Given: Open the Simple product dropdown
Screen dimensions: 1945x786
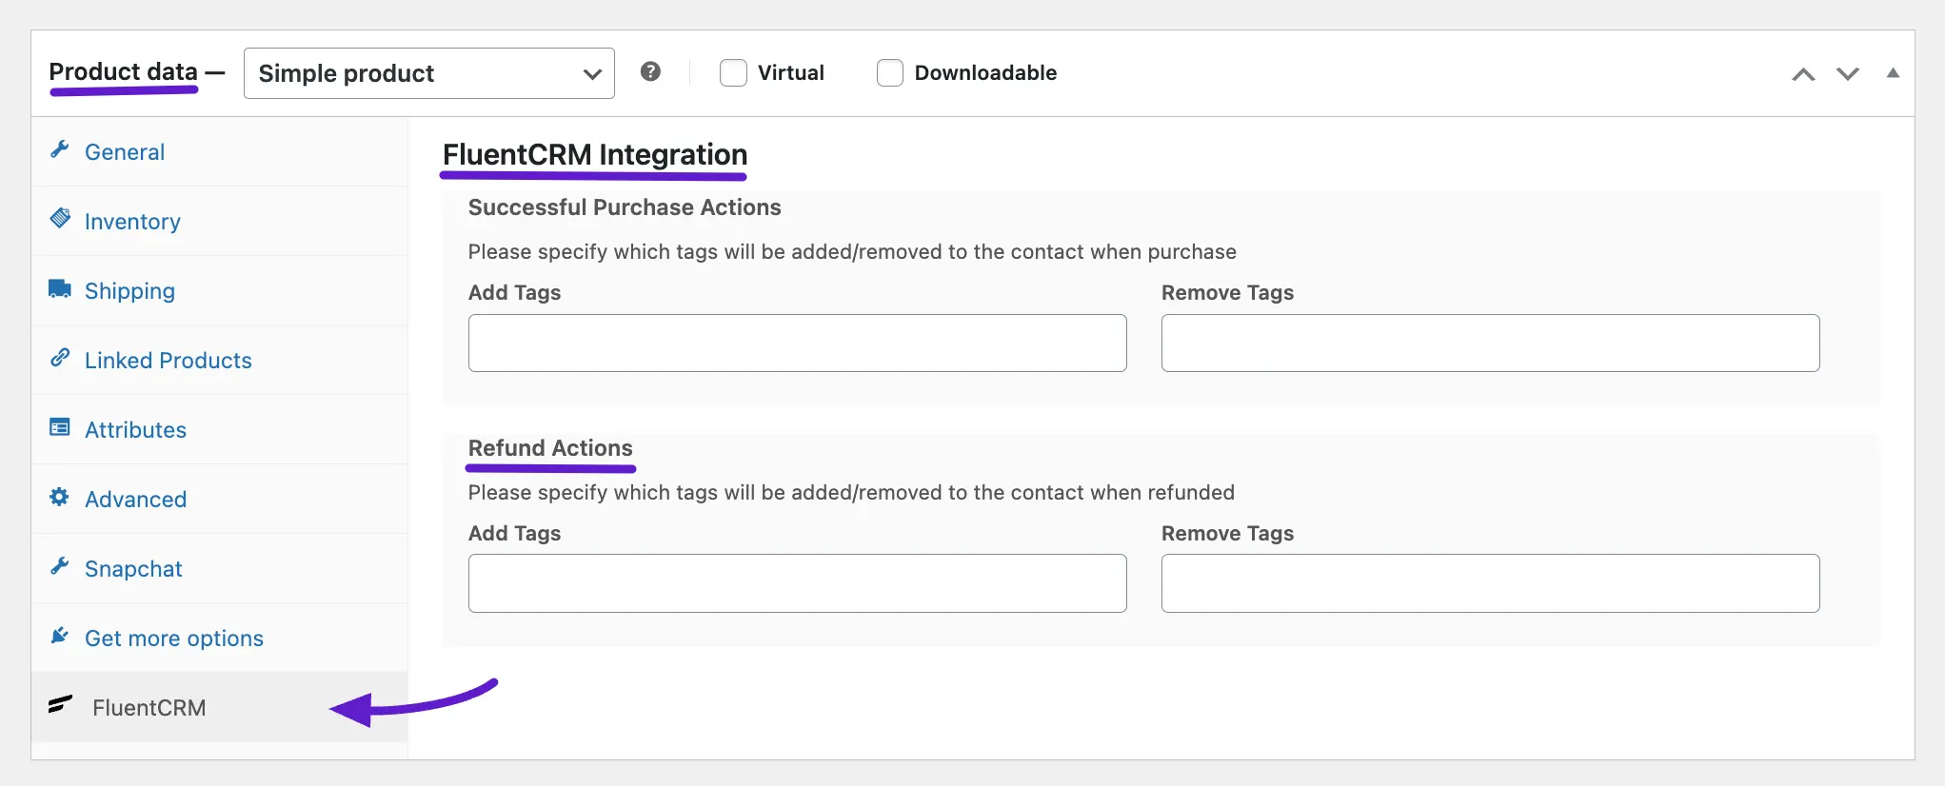Looking at the screenshot, I should coord(429,73).
